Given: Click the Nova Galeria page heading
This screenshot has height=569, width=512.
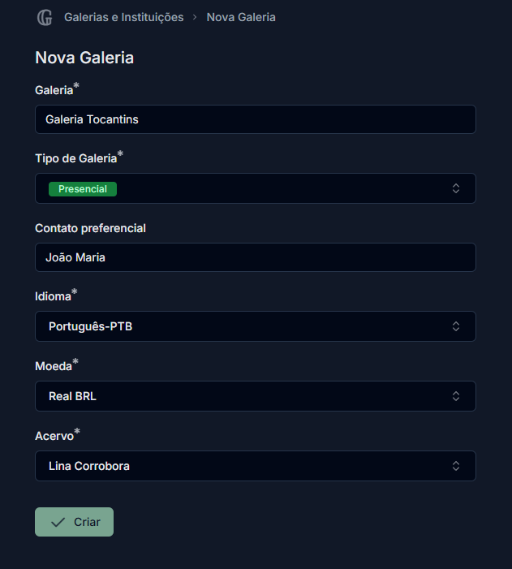Looking at the screenshot, I should click(x=84, y=58).
